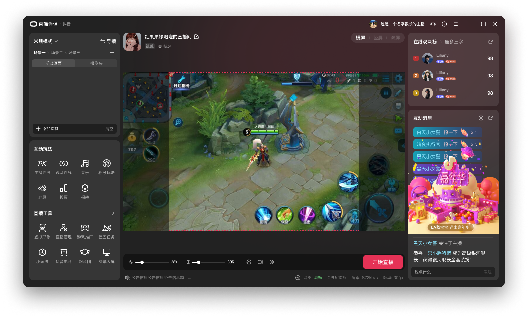
Task: Open the hamburger main menu
Action: pyautogui.click(x=456, y=24)
